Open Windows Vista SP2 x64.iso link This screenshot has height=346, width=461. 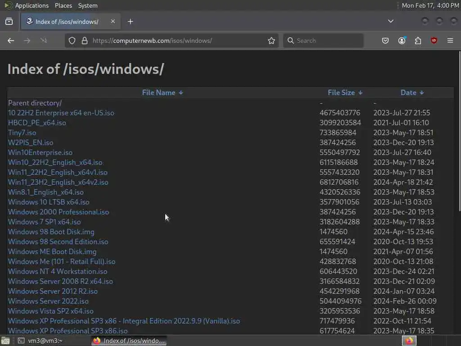(x=51, y=311)
